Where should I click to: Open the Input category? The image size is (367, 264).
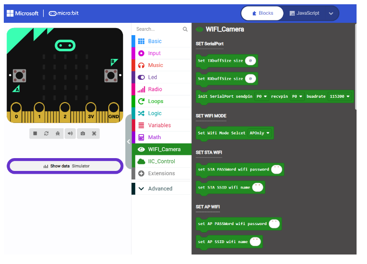pos(161,53)
